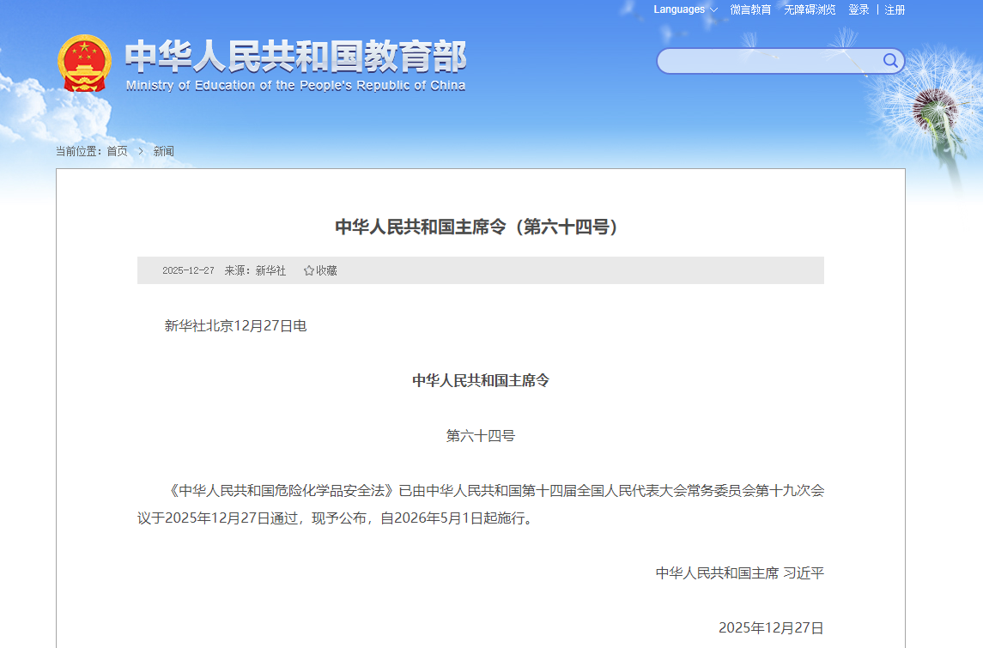Click the 收藏 star icon
Screen dimensions: 983x648
309,270
